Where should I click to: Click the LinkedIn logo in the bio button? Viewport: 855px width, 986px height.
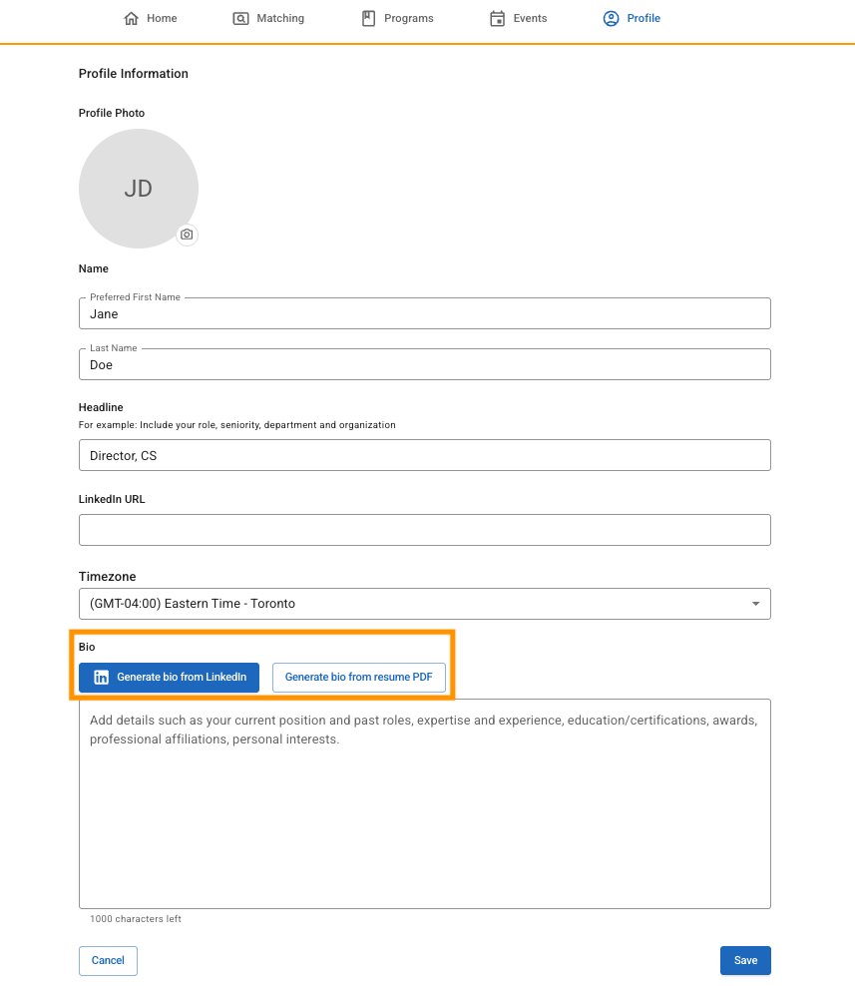101,678
